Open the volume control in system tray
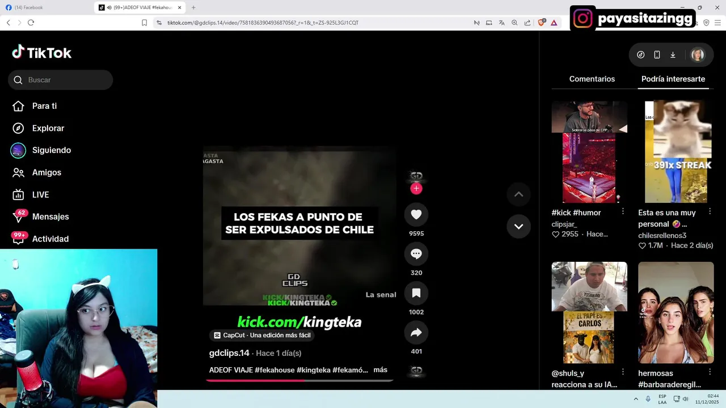 point(685,399)
